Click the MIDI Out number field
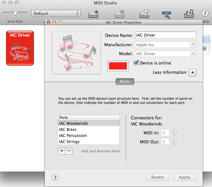 click(165, 141)
